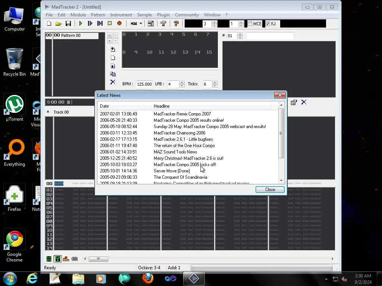
Task: Open a module with the folder icon
Action: tap(58, 23)
